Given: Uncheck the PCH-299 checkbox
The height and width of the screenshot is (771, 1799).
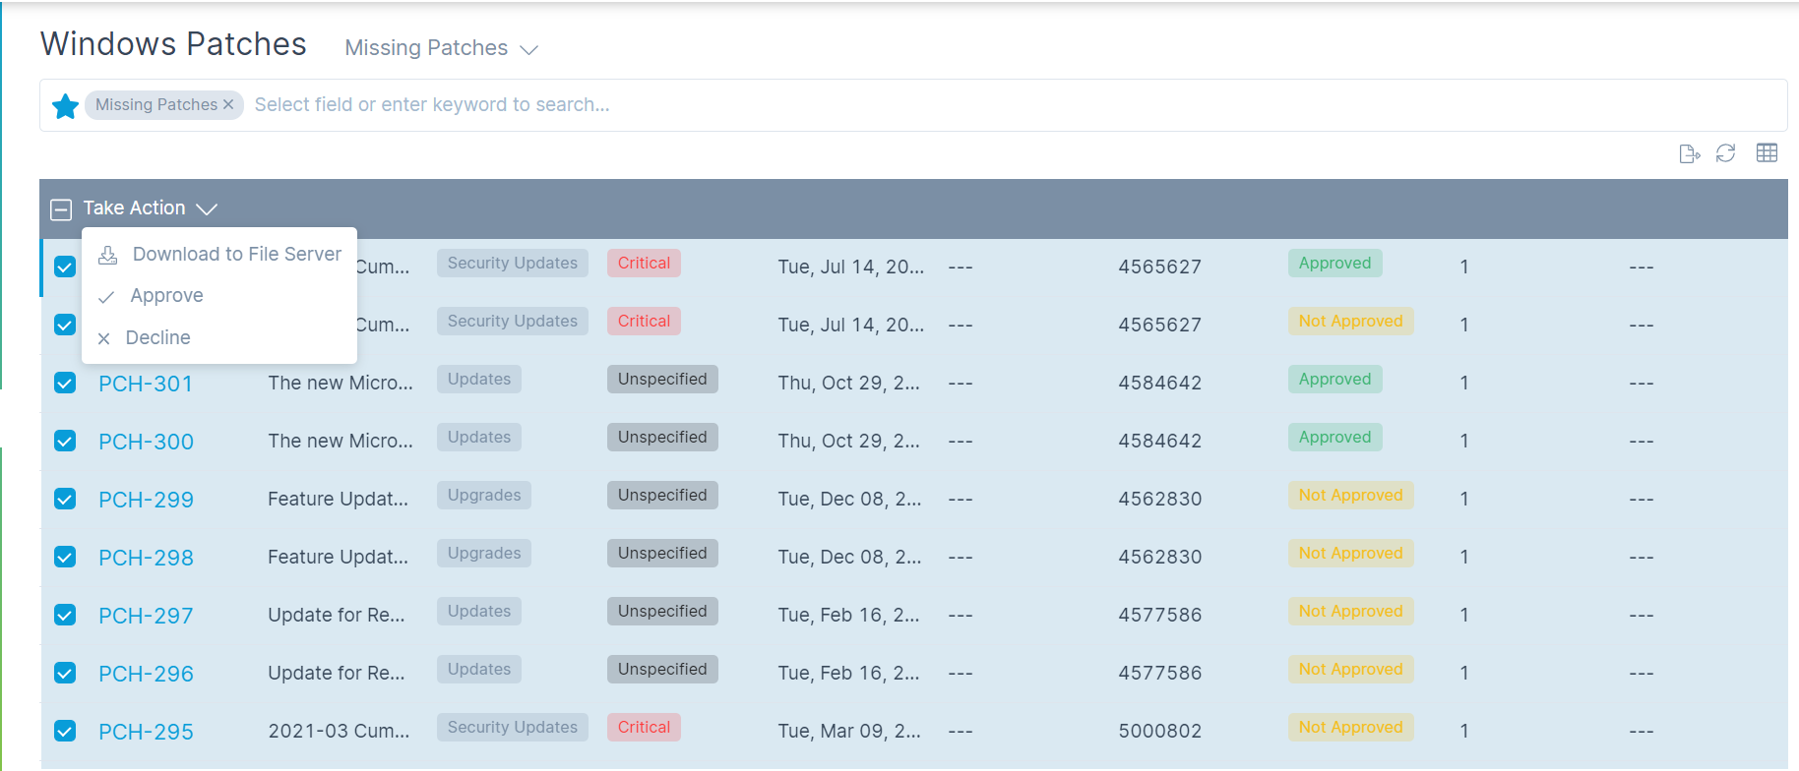Looking at the screenshot, I should [65, 499].
